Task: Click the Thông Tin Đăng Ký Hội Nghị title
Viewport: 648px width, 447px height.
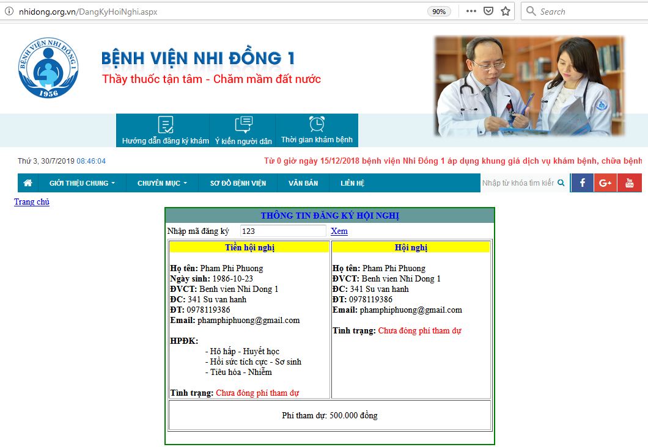Action: tap(330, 216)
